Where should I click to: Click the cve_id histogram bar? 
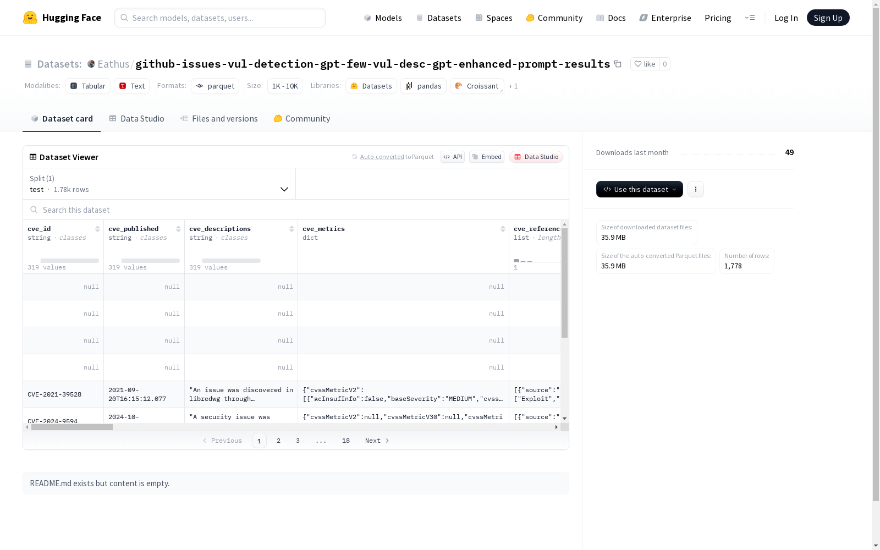point(70,261)
